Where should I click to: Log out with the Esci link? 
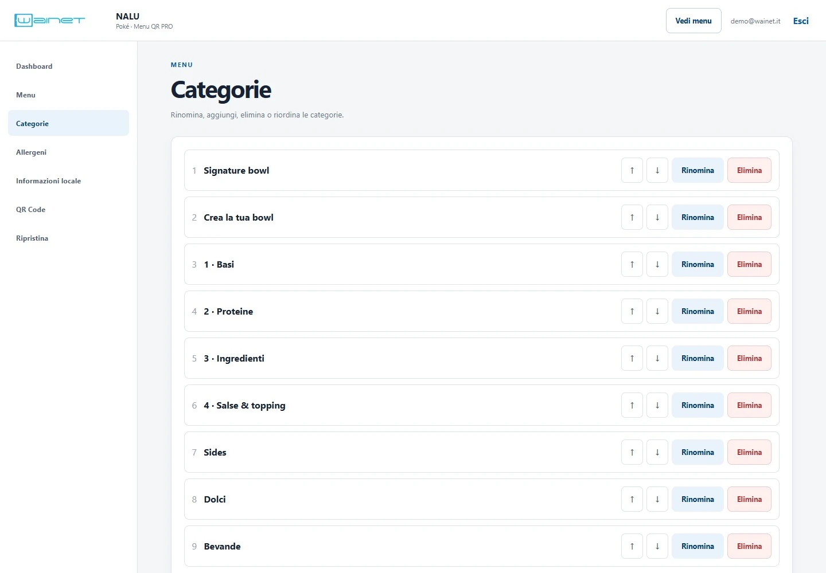click(x=801, y=21)
